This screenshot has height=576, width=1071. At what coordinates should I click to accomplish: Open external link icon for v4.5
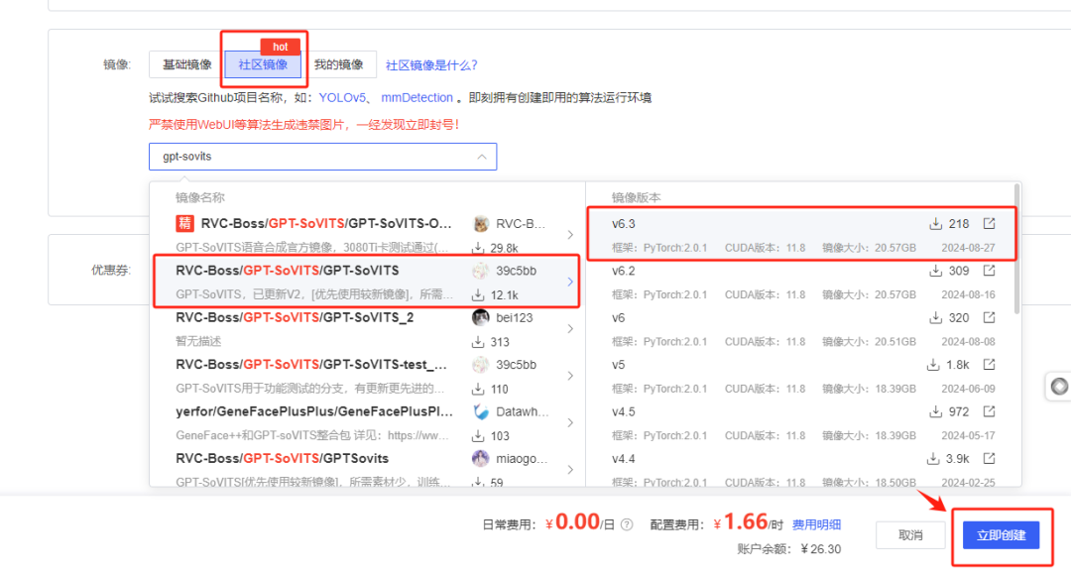989,411
